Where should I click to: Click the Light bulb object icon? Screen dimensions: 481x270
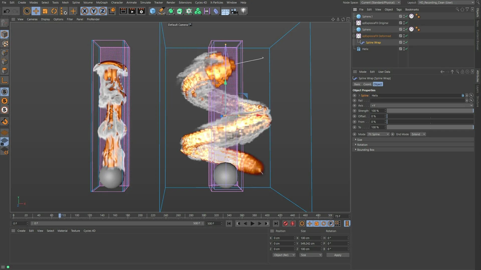pos(243,11)
